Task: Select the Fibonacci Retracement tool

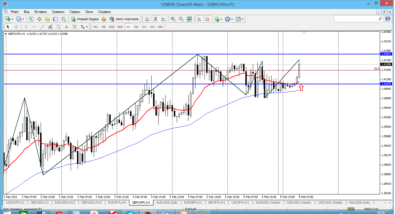Action: coord(58,27)
